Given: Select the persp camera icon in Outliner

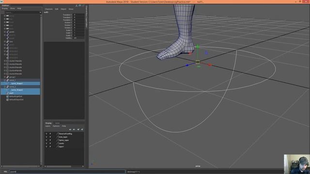Looking at the screenshot, I should coord(8,15).
